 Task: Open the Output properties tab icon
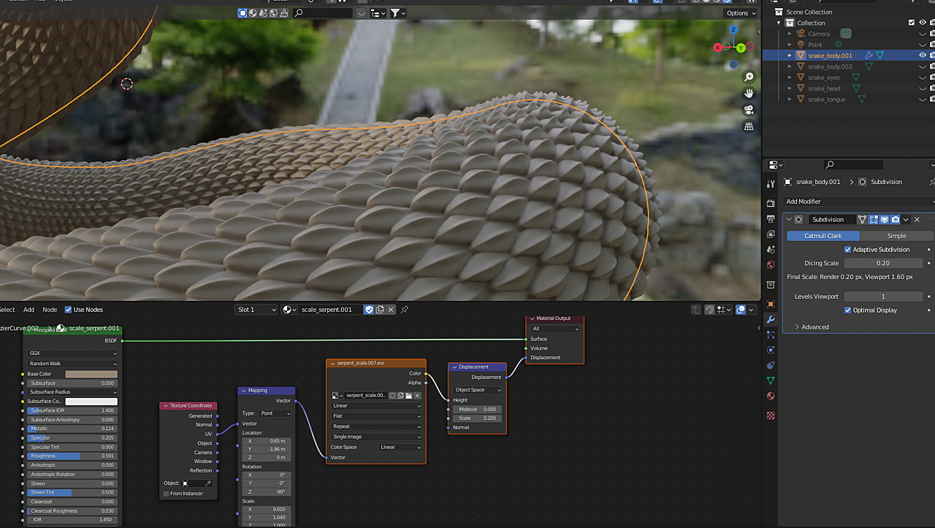coord(771,219)
